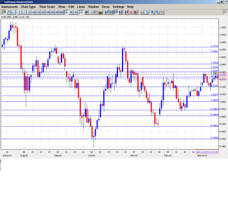Switch to 1H time scale button
This screenshot has width=228, height=211.
tap(47, 13)
